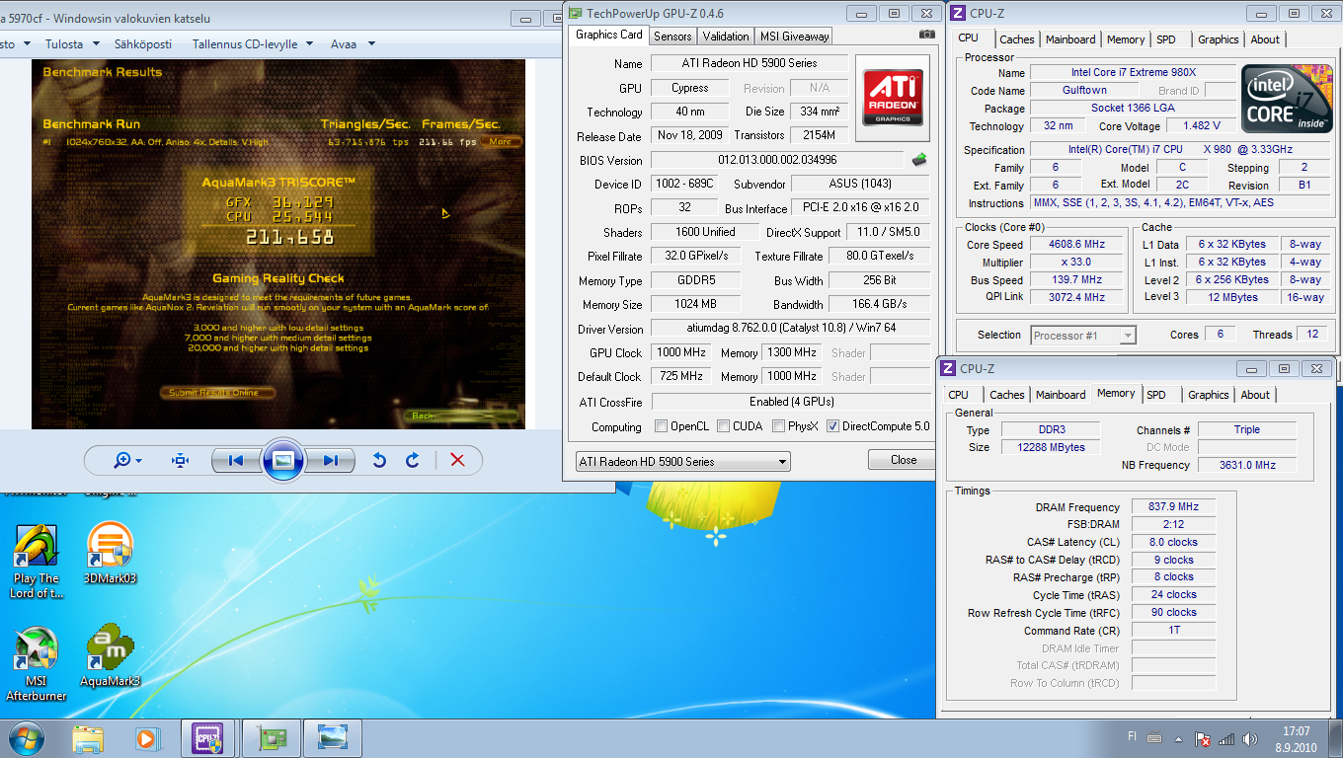The height and width of the screenshot is (758, 1343).
Task: Open the Tallennus CD-levylle dropdown
Action: point(253,44)
